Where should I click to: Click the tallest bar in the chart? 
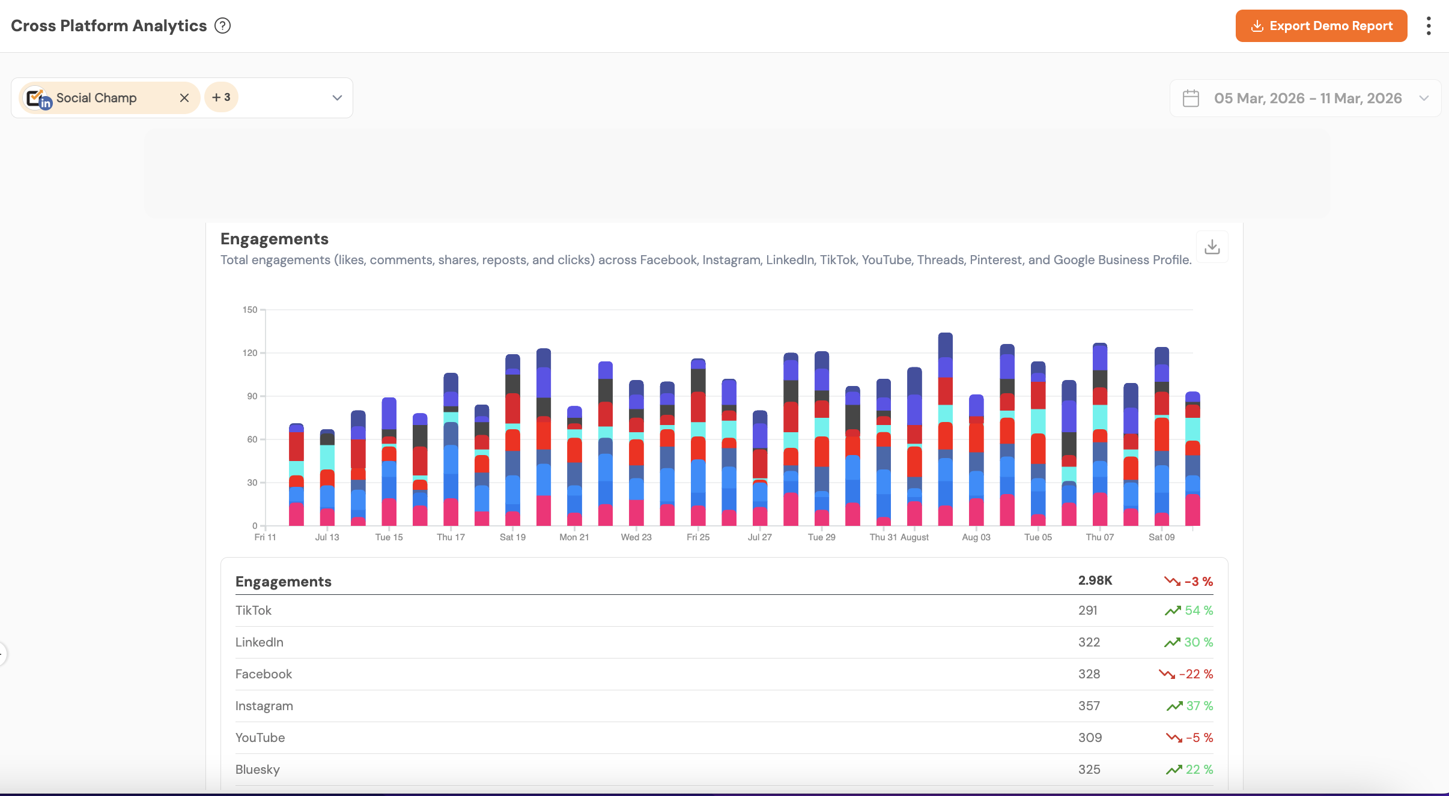point(945,429)
